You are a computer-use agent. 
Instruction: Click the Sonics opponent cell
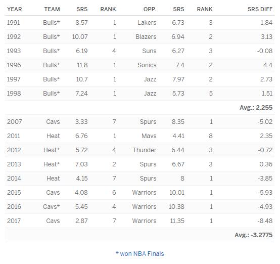[147, 65]
